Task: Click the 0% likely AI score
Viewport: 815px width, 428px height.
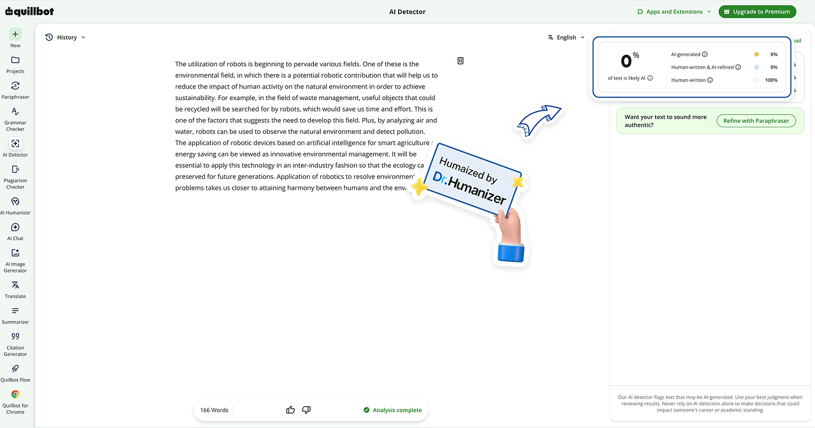Action: click(x=630, y=61)
